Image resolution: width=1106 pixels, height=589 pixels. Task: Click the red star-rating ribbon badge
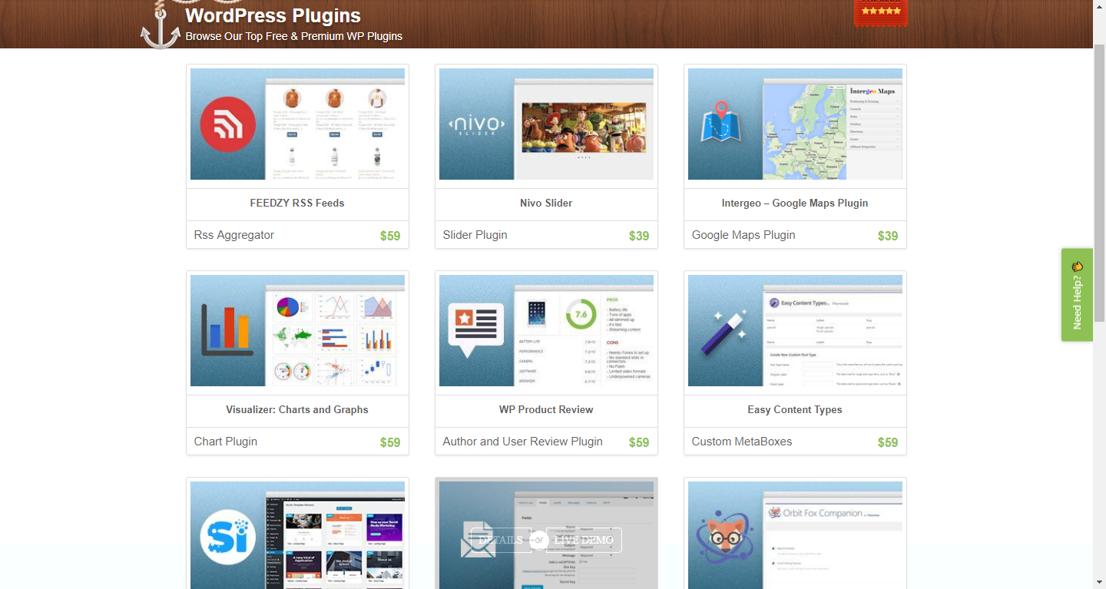(881, 13)
